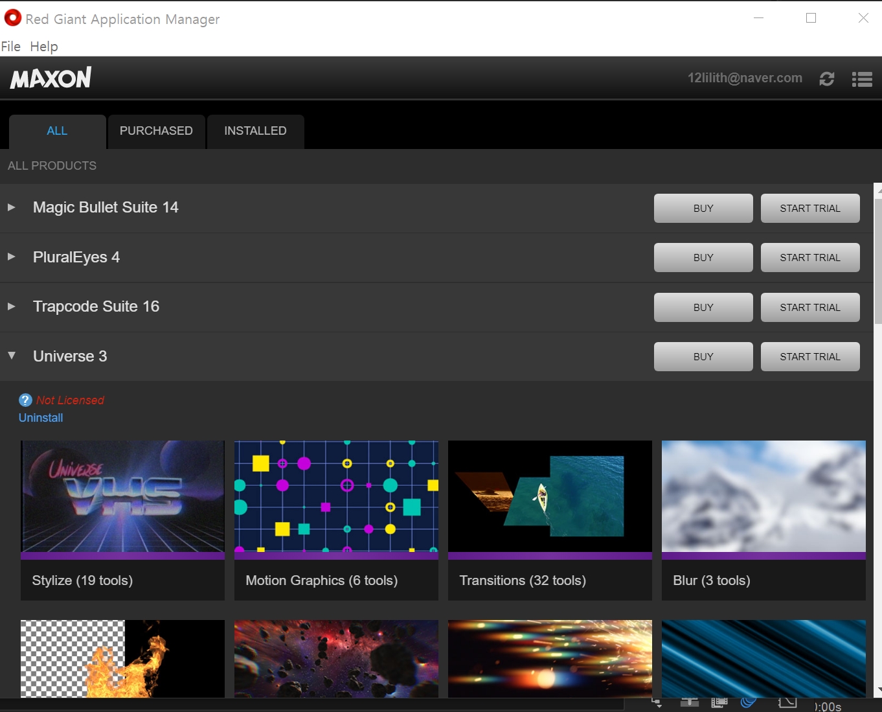Open the Stylize (19 tools) thumbnail
Viewport: 882px width, 712px height.
tap(122, 497)
